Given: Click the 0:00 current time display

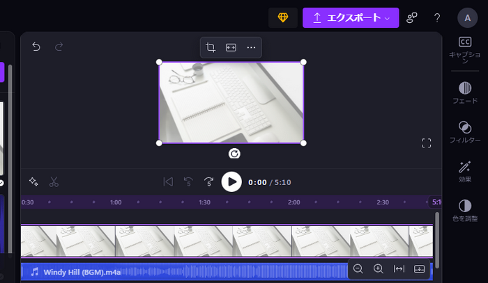Looking at the screenshot, I should [257, 182].
